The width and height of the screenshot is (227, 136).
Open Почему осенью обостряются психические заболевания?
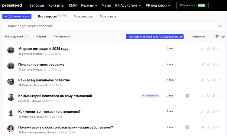point(66,127)
